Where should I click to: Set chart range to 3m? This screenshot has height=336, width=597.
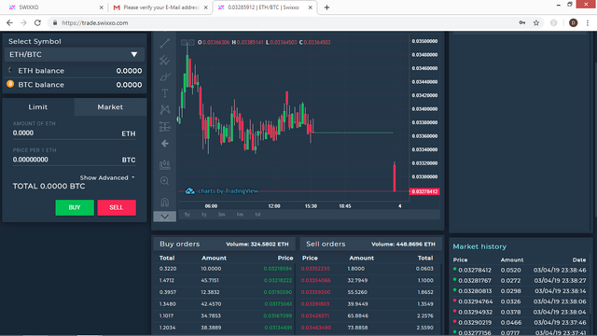(x=221, y=215)
